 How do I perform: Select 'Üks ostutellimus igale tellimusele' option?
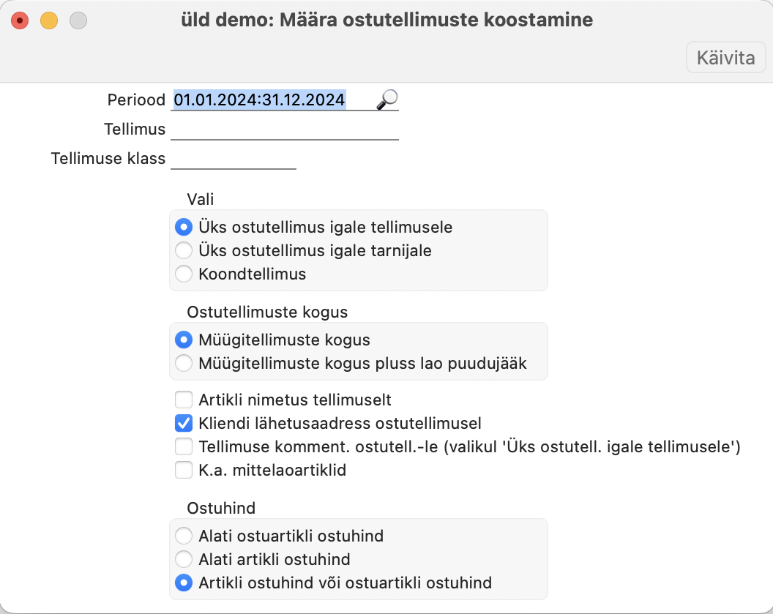pyautogui.click(x=184, y=227)
